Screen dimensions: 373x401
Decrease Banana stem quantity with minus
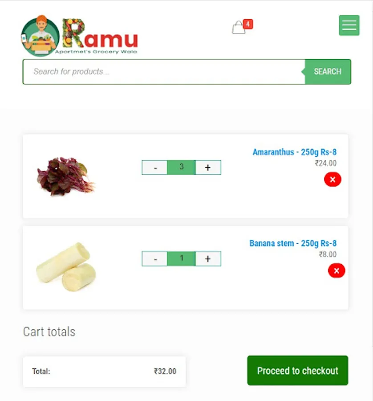coord(154,259)
